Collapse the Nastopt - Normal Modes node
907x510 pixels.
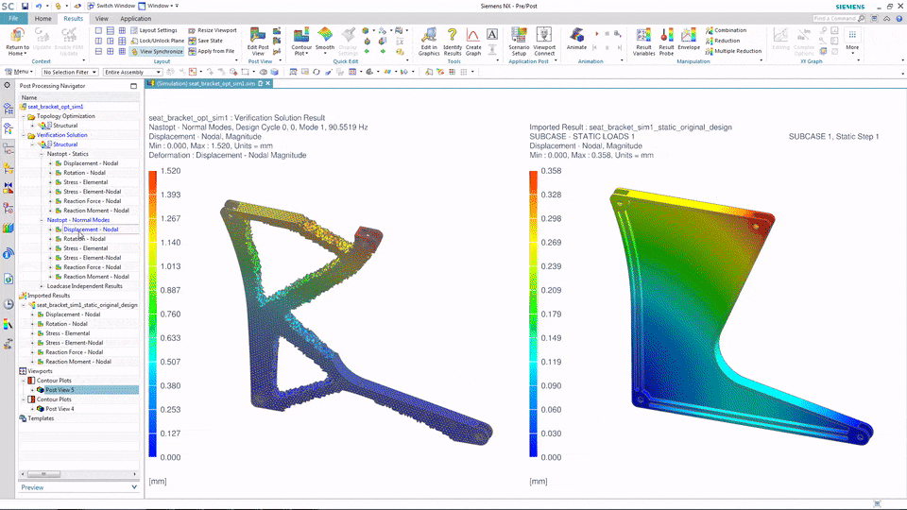point(42,220)
